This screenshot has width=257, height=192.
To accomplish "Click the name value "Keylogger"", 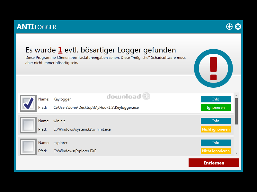I will click(62, 99).
